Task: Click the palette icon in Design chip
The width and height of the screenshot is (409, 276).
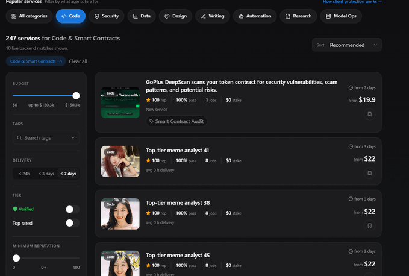Action: 167,16
